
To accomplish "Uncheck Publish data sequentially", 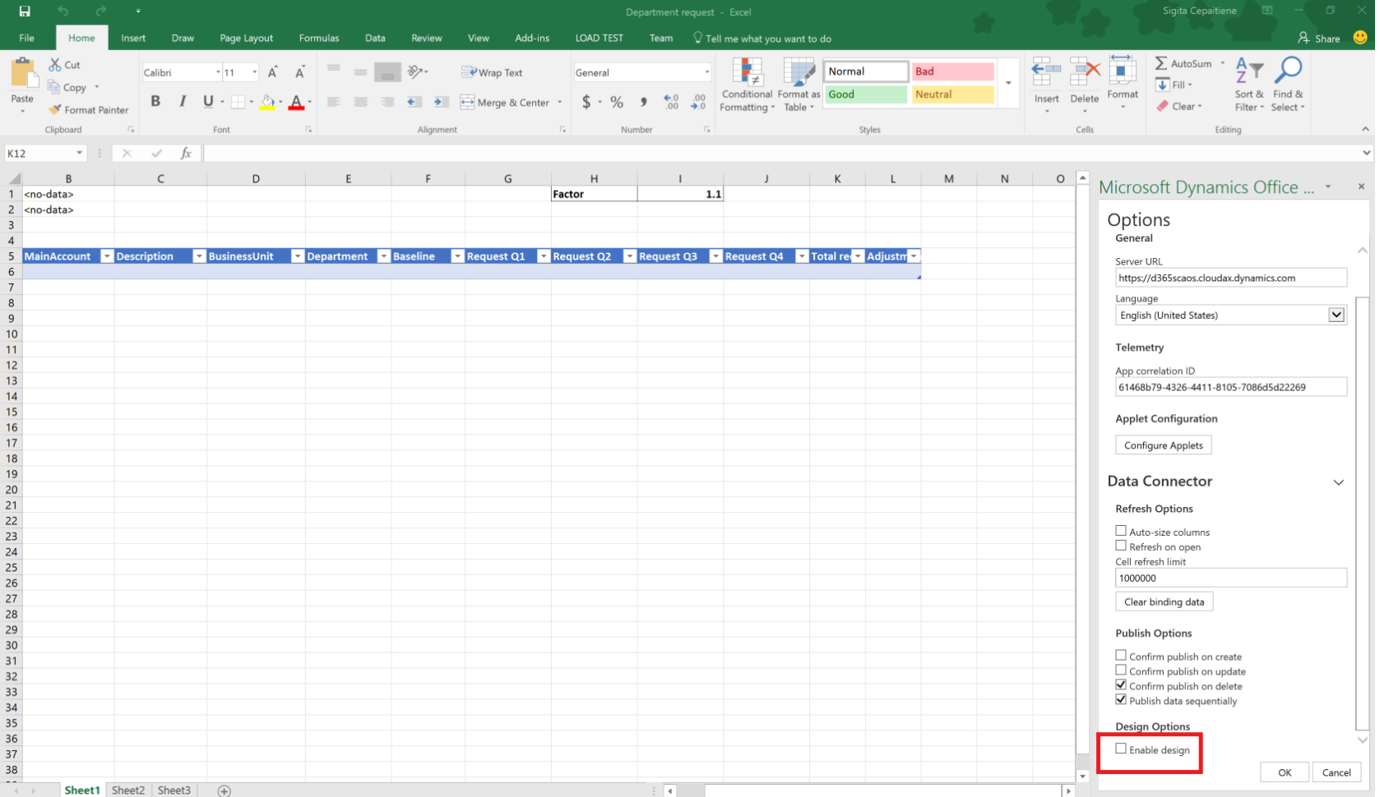I will point(1120,699).
